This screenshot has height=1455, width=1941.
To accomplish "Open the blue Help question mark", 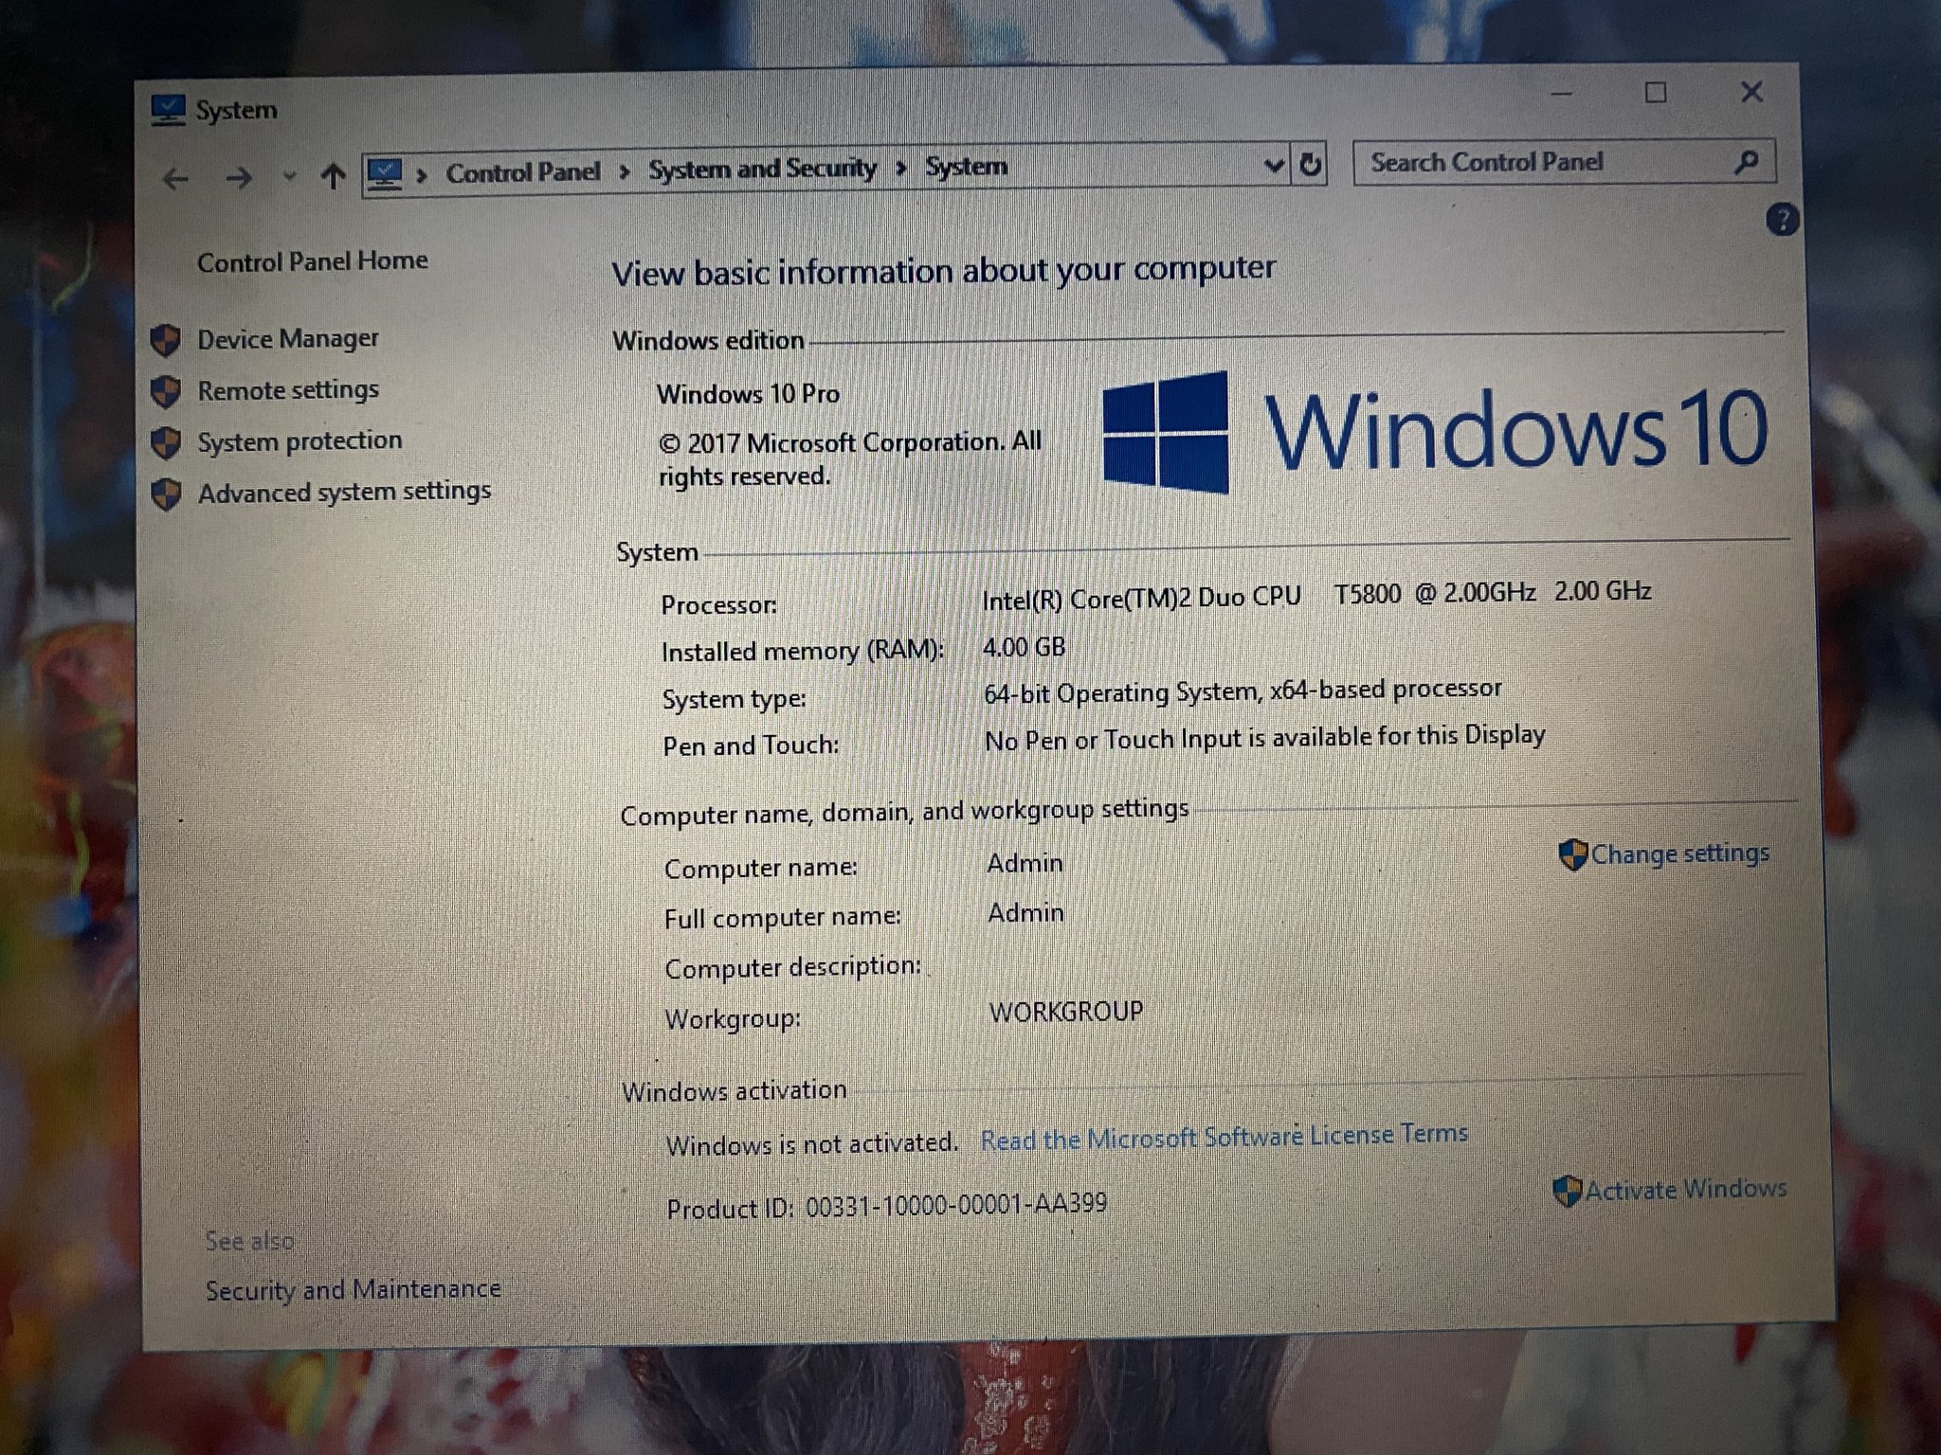I will (x=1782, y=220).
